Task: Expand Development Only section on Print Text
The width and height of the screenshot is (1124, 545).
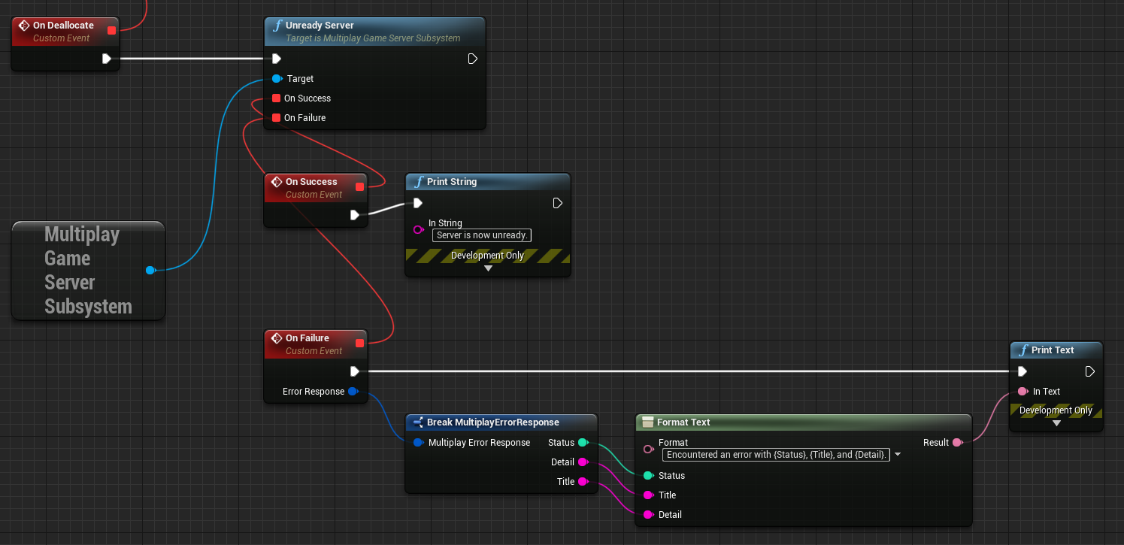Action: tap(1056, 422)
